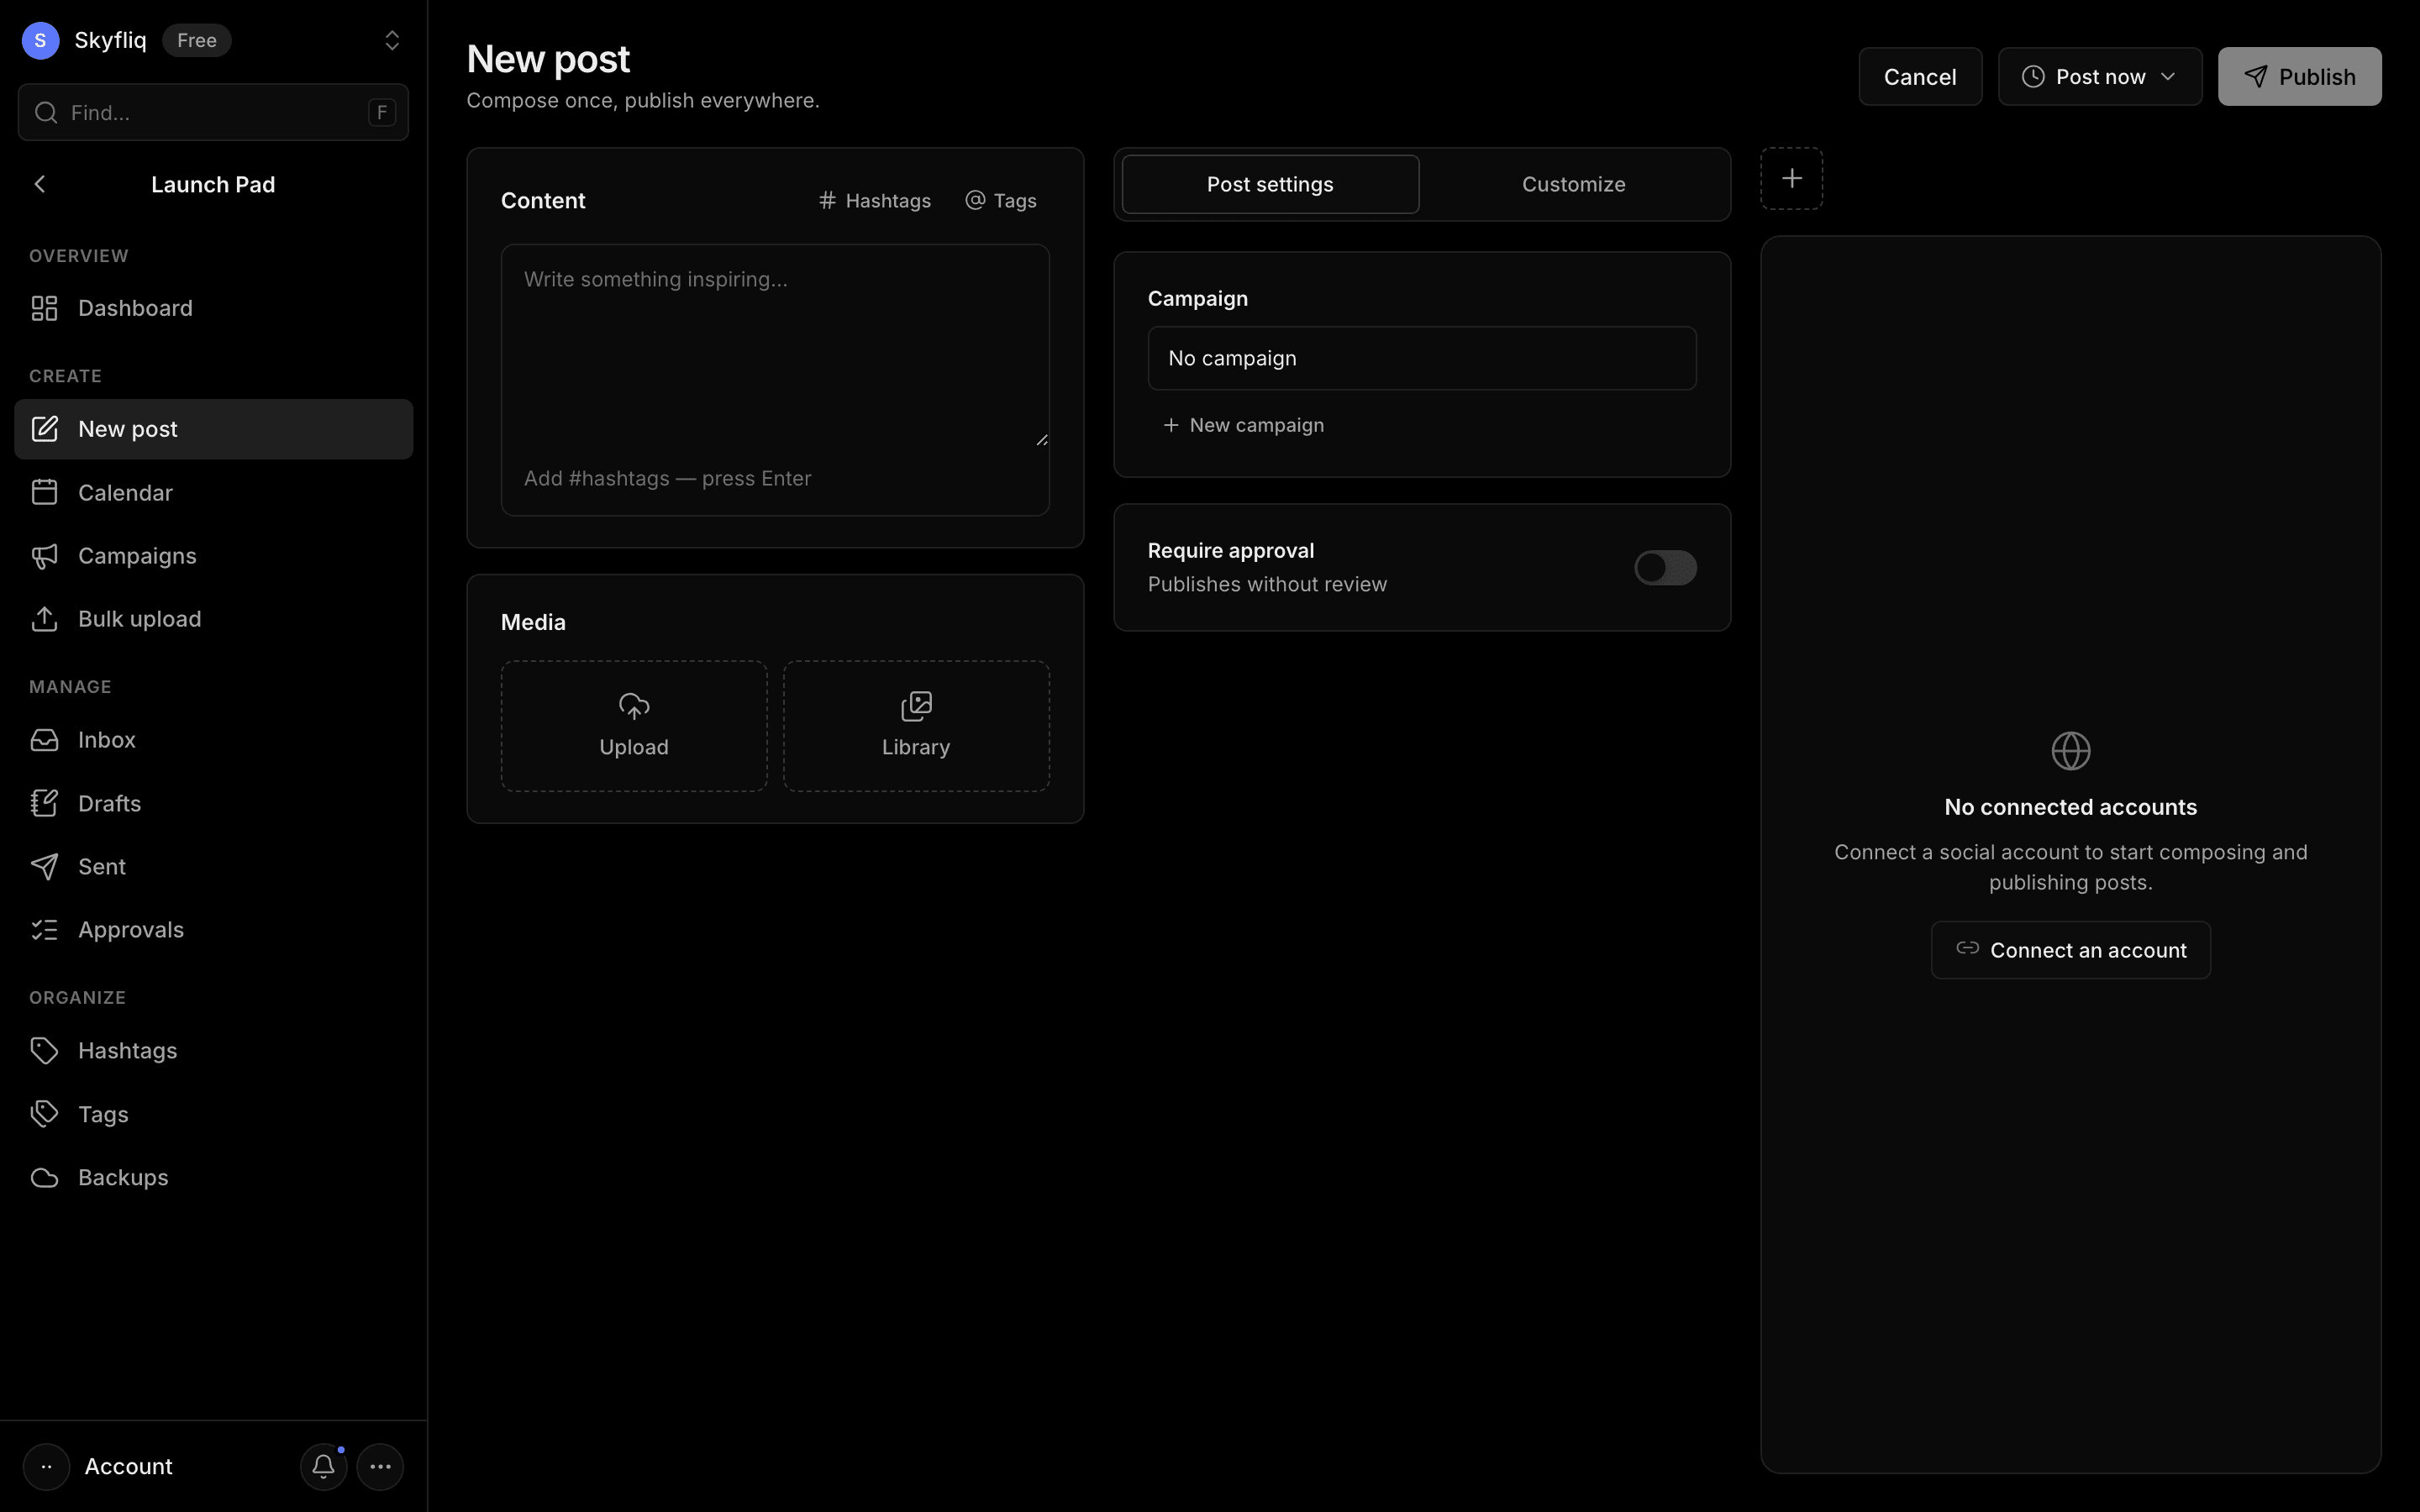Insert hashtags into Content
This screenshot has height=1512, width=2420.
tap(875, 201)
